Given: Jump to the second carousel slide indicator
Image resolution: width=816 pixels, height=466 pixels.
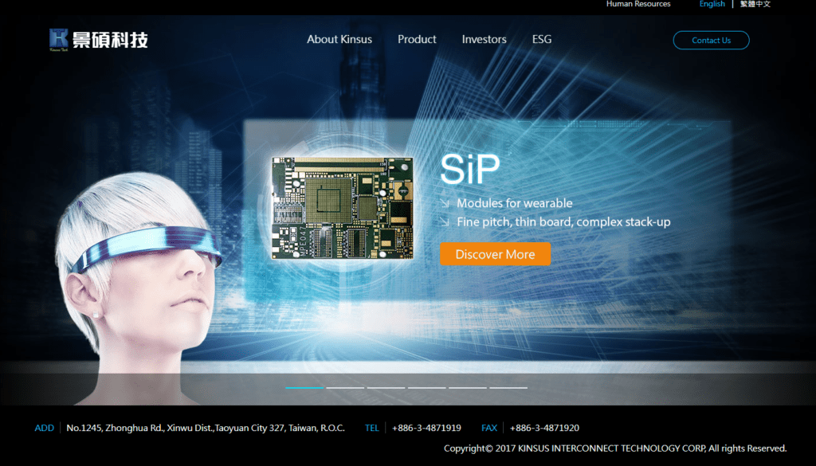Looking at the screenshot, I should click(x=345, y=387).
